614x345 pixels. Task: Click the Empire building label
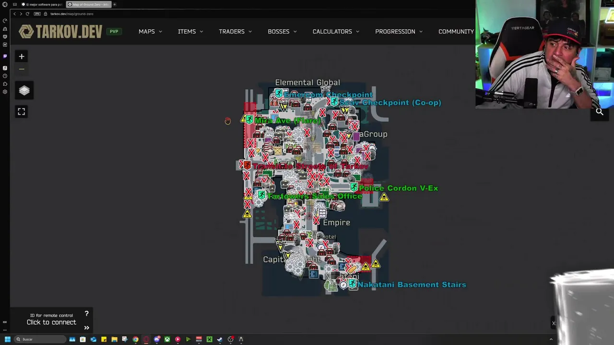(336, 222)
